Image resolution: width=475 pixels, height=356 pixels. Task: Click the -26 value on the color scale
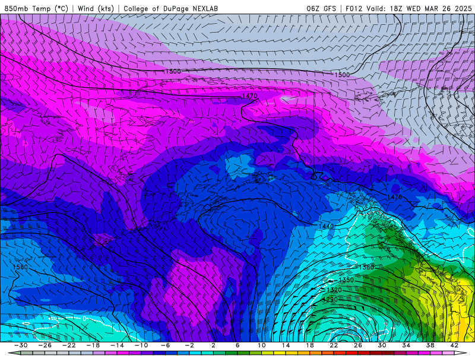tap(45, 345)
